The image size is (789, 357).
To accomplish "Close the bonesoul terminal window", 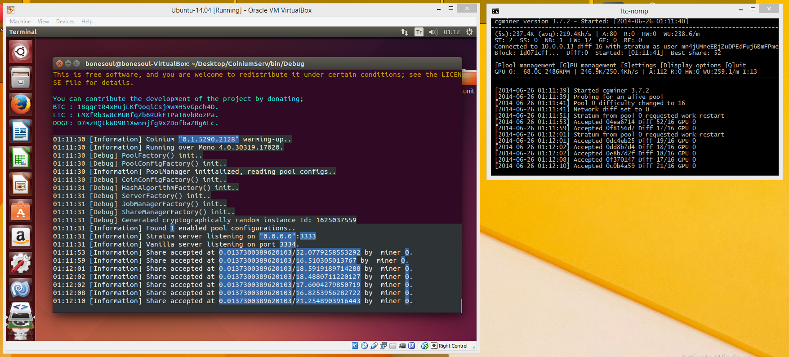I will click(59, 64).
